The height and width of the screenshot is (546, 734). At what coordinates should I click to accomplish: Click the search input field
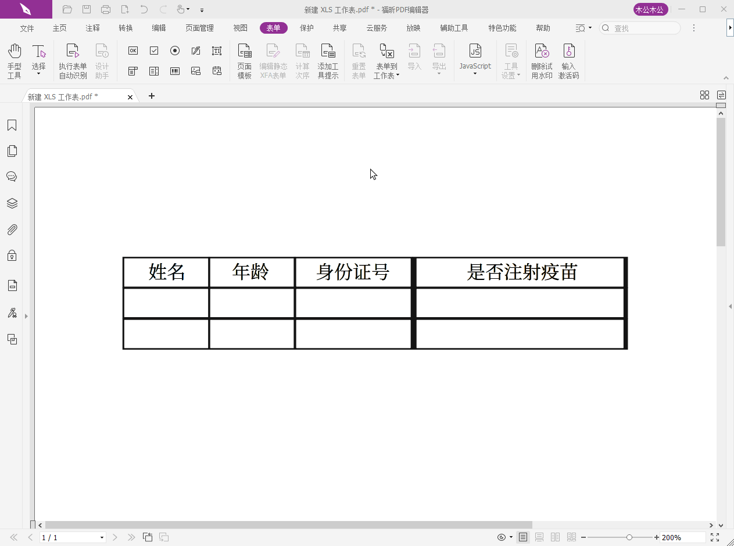[639, 27]
